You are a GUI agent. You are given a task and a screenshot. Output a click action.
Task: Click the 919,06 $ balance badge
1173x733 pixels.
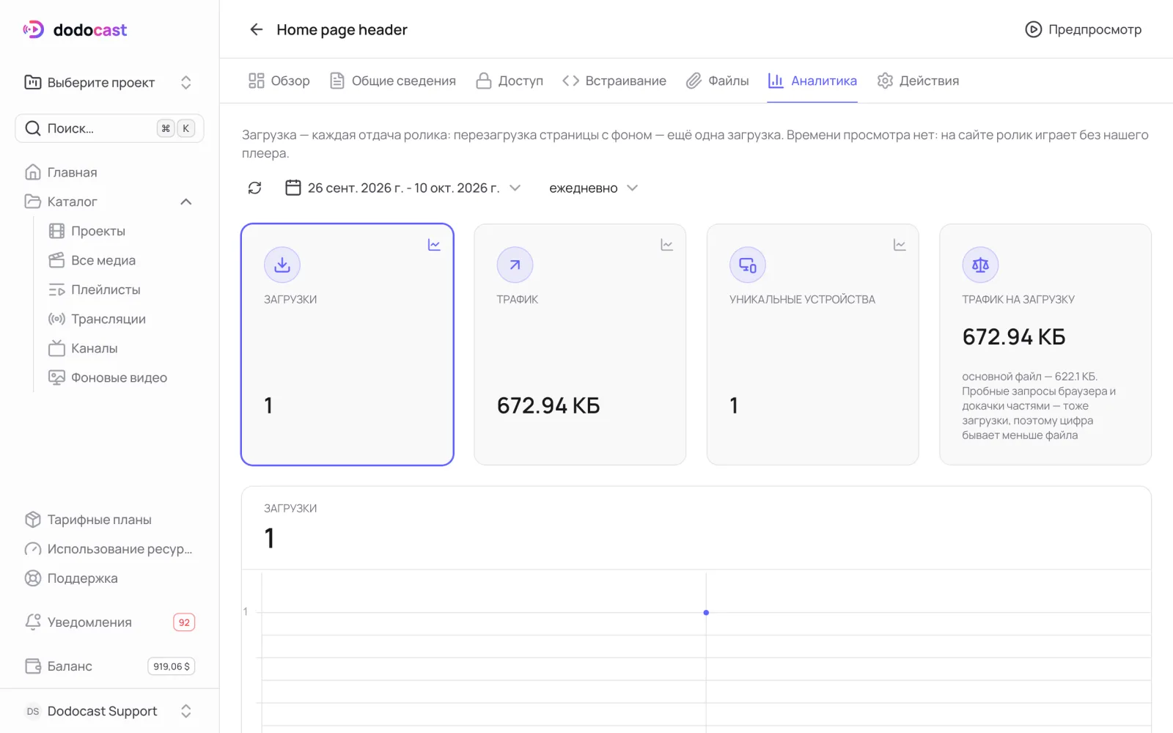coord(172,666)
